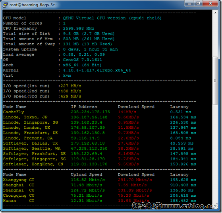Click Softlayer, HongKong, CN node name
Image resolution: width=222 pixels, height=213 pixels.
point(33,164)
